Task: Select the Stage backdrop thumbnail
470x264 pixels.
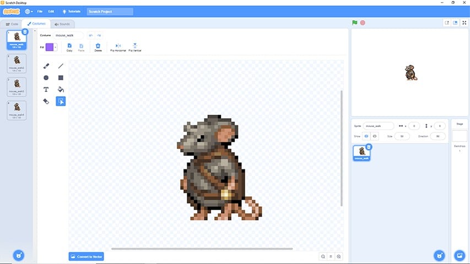Action: click(460, 136)
